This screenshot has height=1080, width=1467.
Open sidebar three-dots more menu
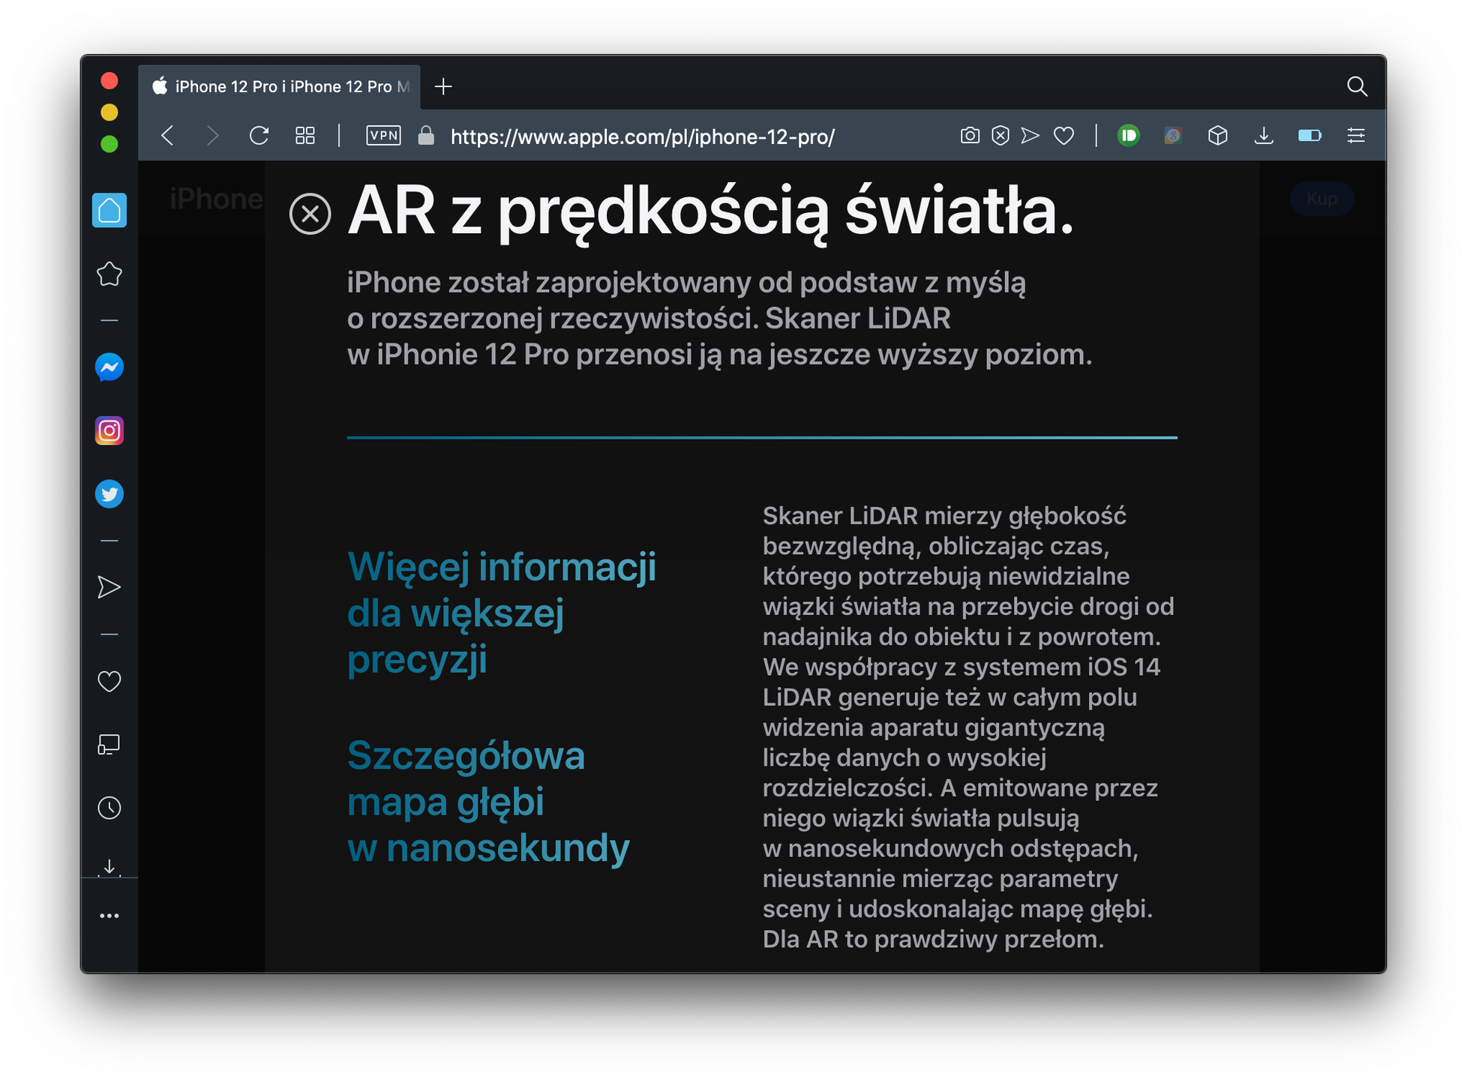(109, 916)
